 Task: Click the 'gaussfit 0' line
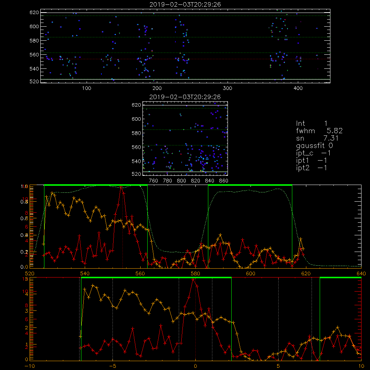314,145
